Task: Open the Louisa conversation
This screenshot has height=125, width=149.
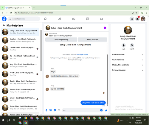Action: (20, 49)
